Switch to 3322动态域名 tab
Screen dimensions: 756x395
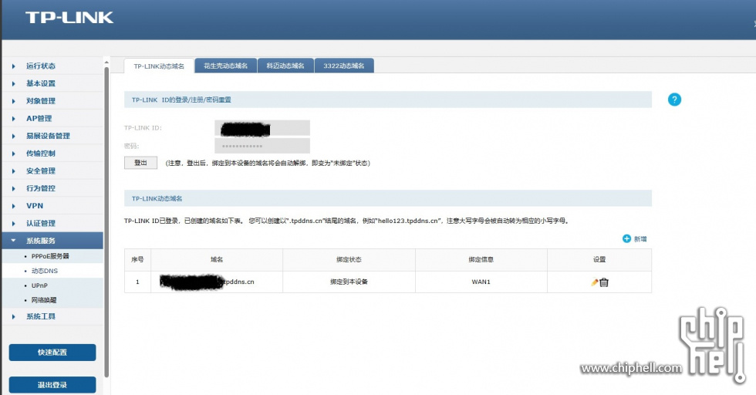tap(344, 66)
